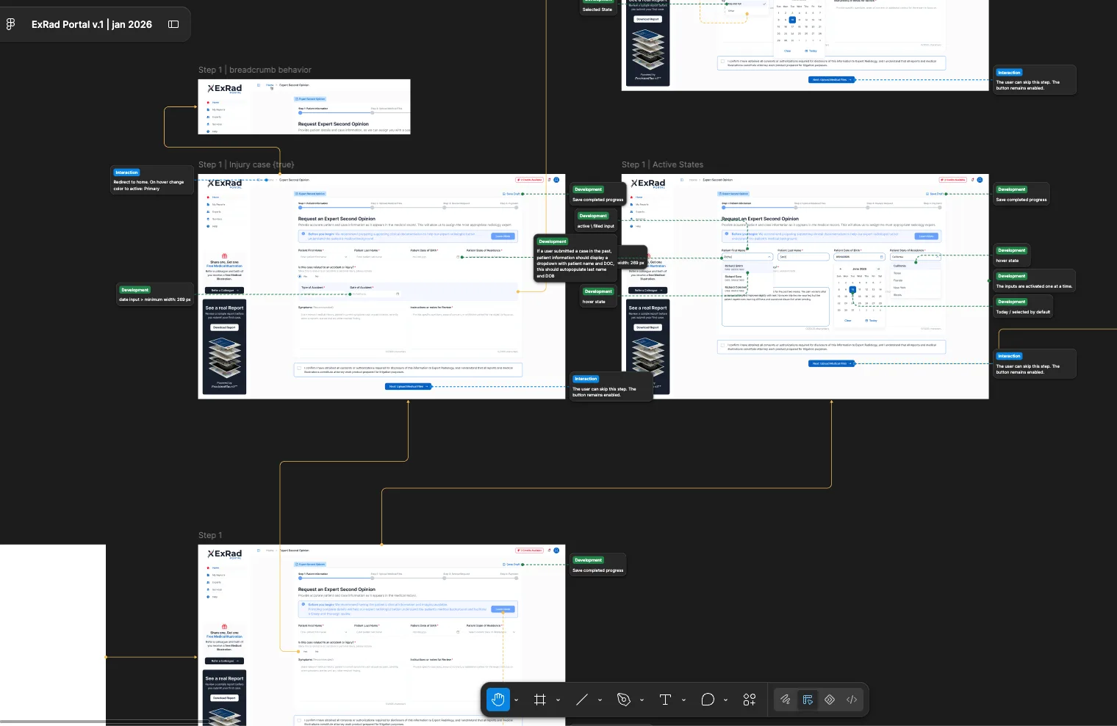The image size is (1117, 726).
Task: Expand the Comment tool options chevron
Action: click(725, 700)
